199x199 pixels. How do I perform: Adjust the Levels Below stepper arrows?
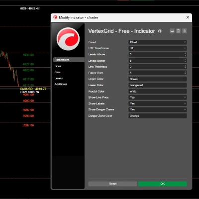point(185,61)
